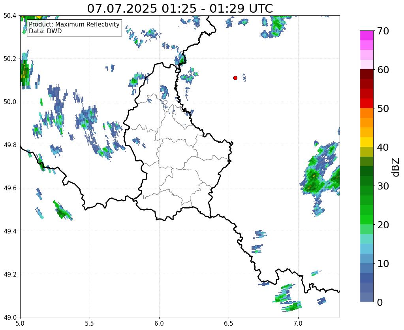Click latitude axis label 50.4
404x330 pixels.
pyautogui.click(x=10, y=16)
